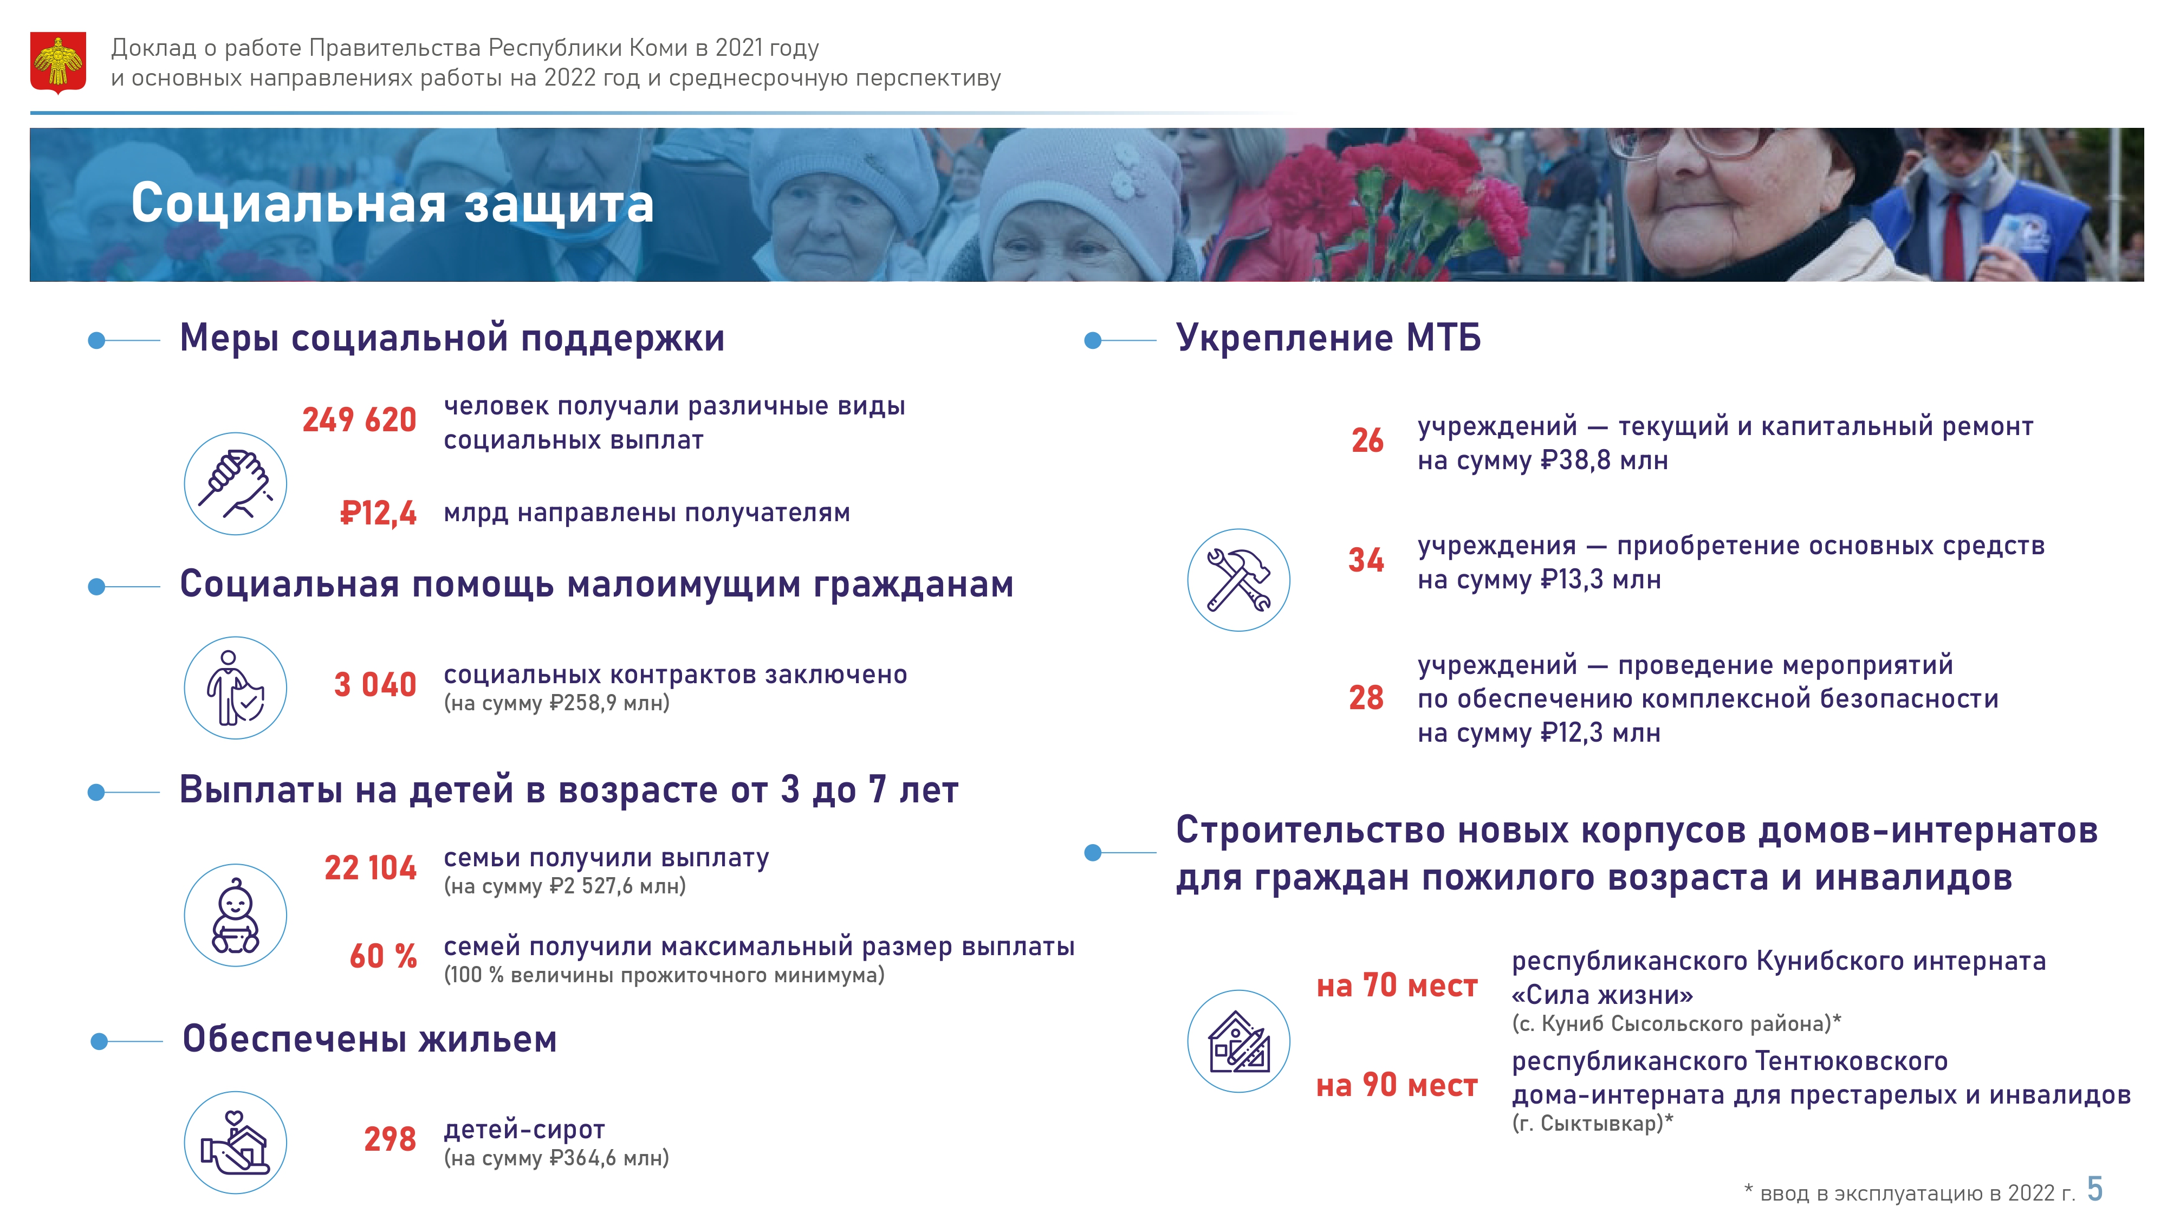Click the page number 5

(x=2094, y=1189)
